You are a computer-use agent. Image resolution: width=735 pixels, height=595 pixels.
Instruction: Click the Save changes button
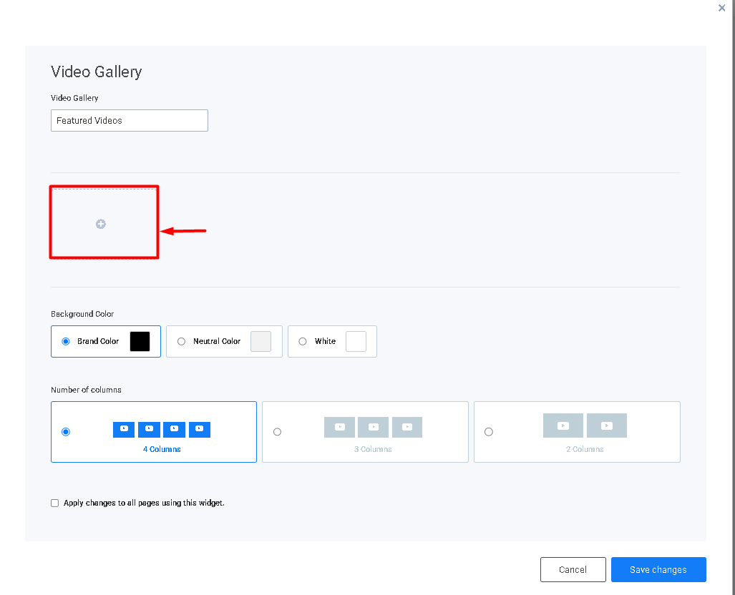coord(658,570)
